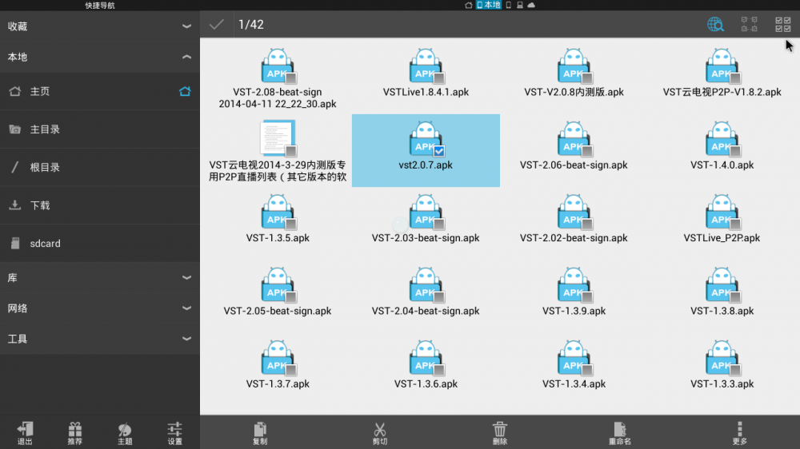Open 主目录 in the sidebar
Viewport: 800px width, 449px height.
100,129
